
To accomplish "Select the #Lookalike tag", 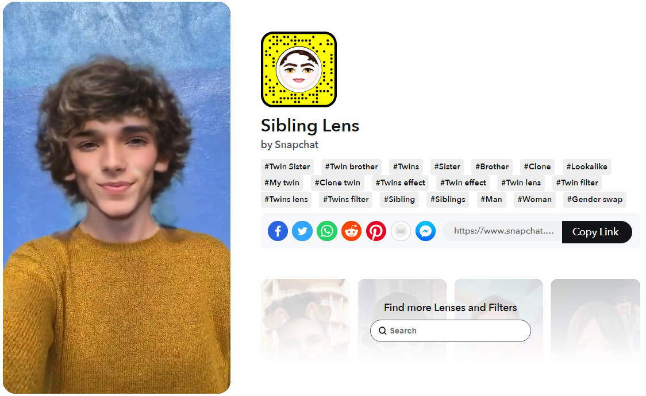I will point(587,166).
